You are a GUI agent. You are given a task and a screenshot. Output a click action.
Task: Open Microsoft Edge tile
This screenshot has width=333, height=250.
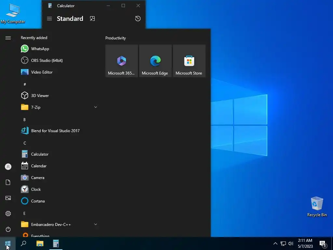tap(155, 61)
